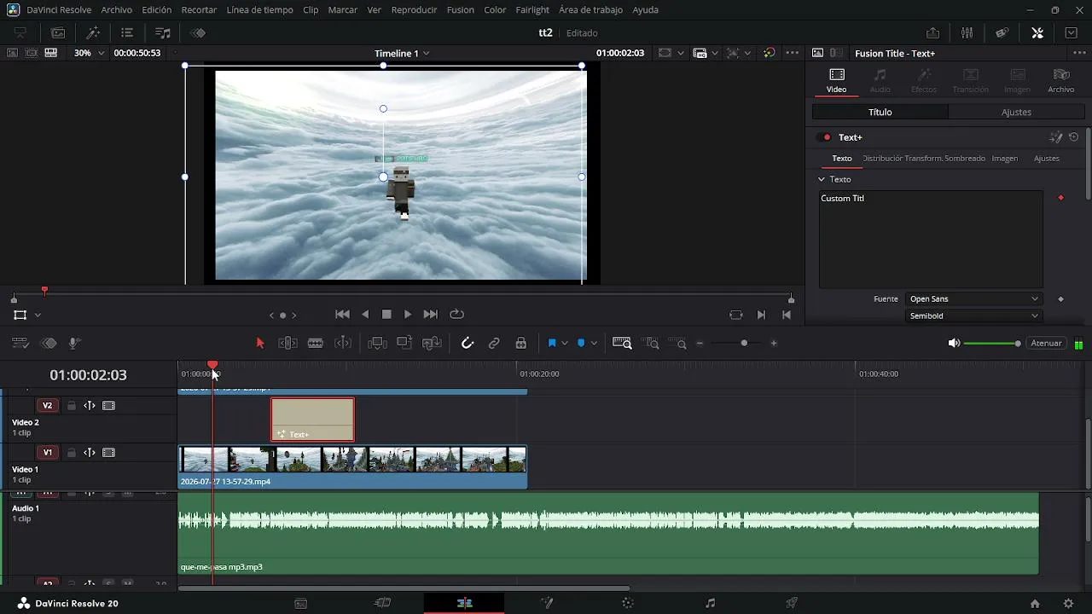
Task: Click the blue Marker icon
Action: click(581, 343)
